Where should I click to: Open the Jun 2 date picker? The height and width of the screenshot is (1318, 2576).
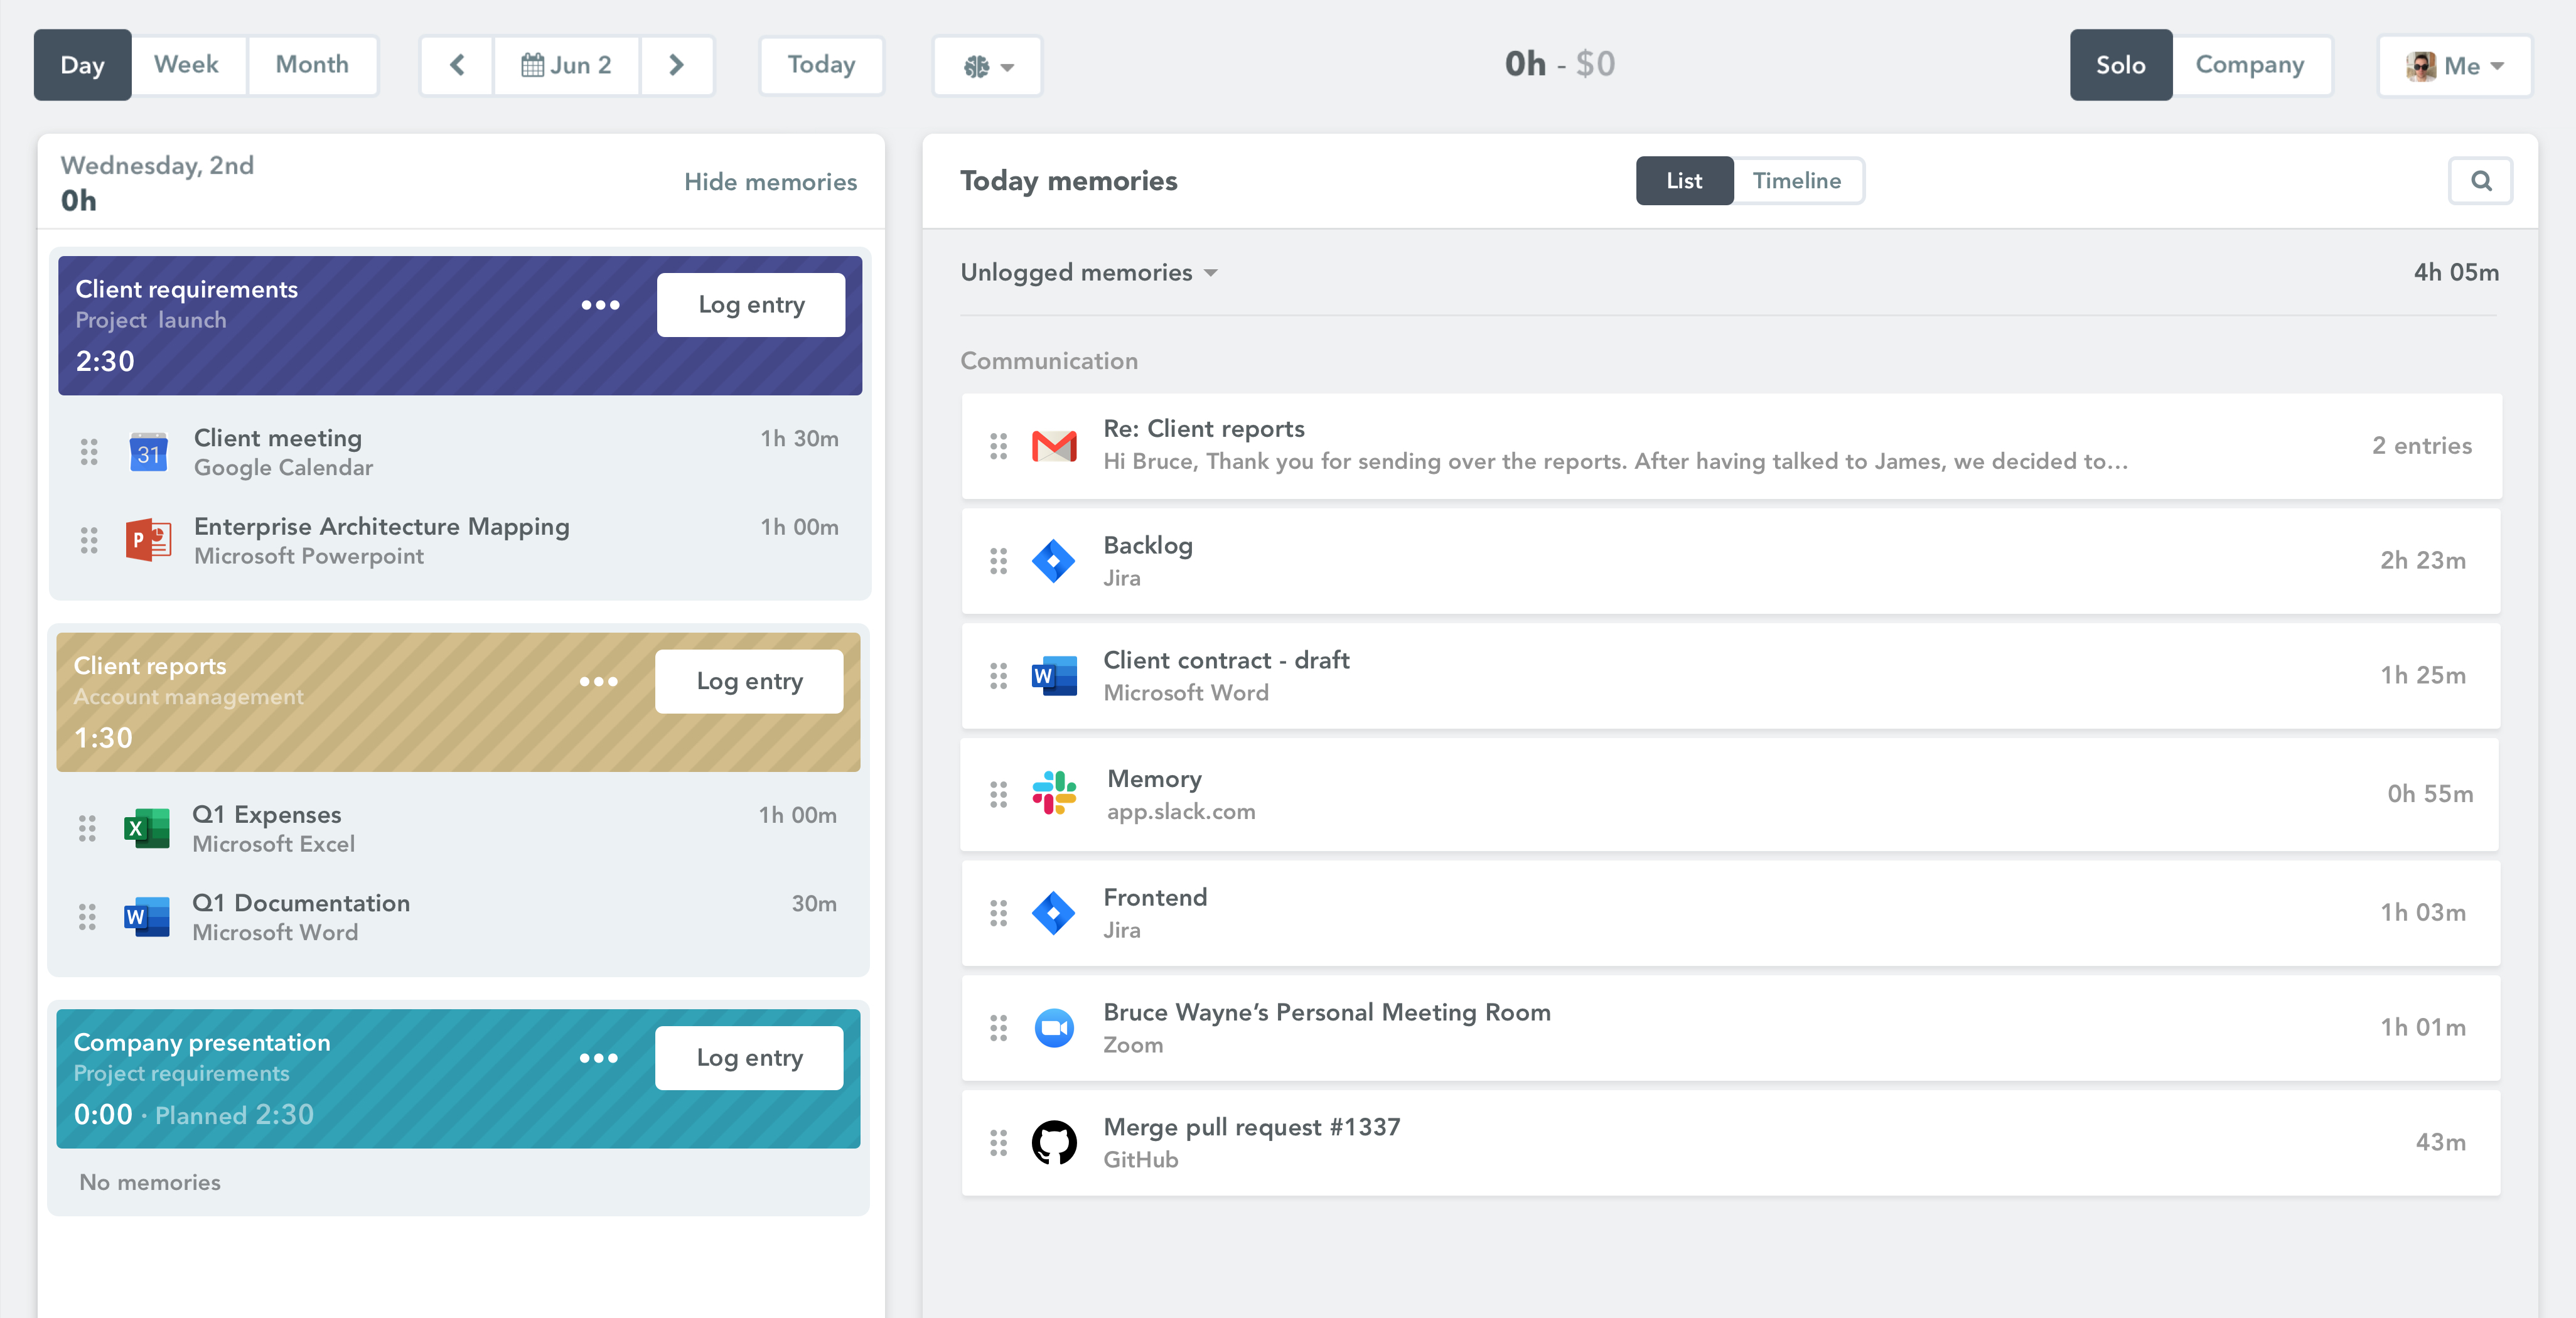[x=566, y=65]
